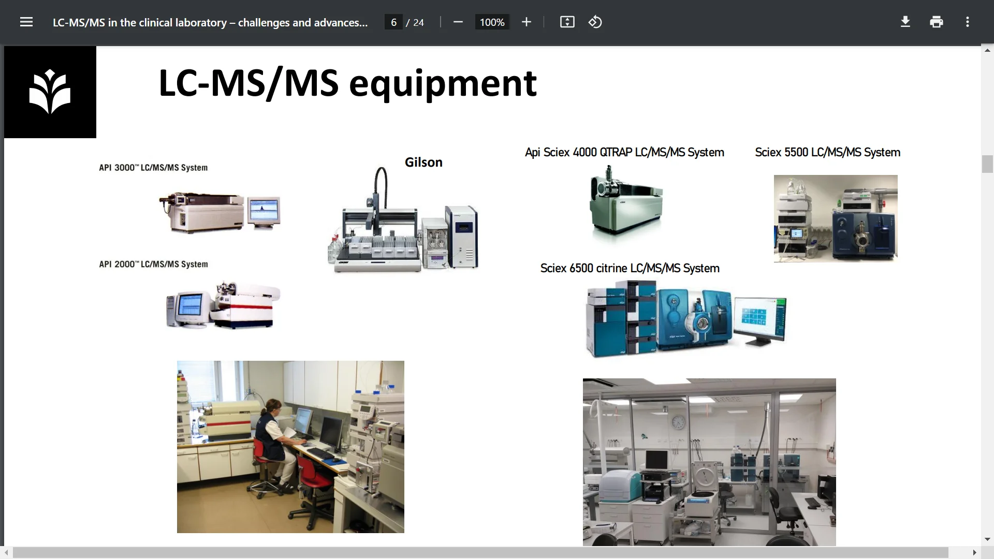Open the more actions menu

click(x=968, y=22)
